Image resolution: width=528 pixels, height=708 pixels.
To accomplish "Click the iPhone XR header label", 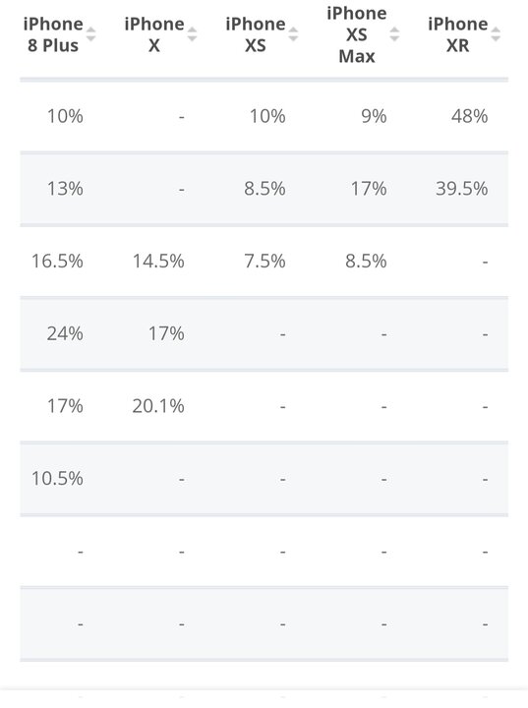I will click(x=458, y=34).
